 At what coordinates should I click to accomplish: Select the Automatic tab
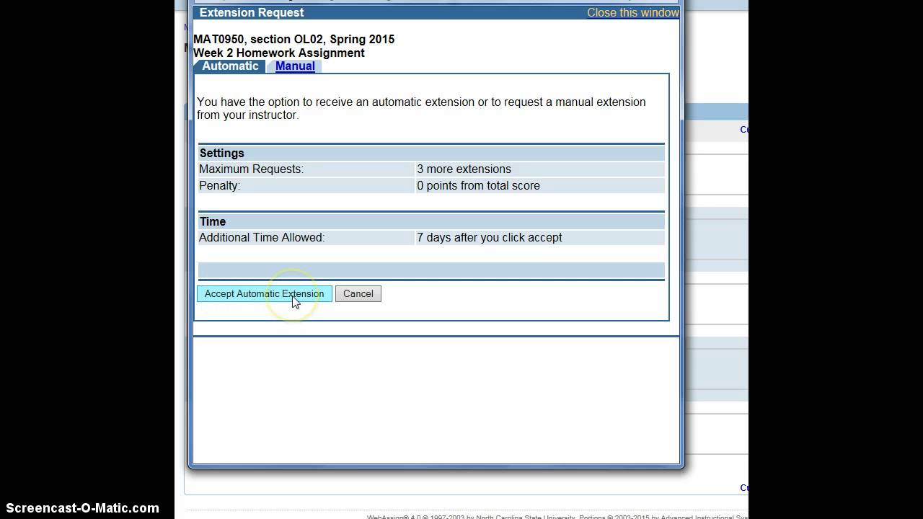[x=230, y=66]
